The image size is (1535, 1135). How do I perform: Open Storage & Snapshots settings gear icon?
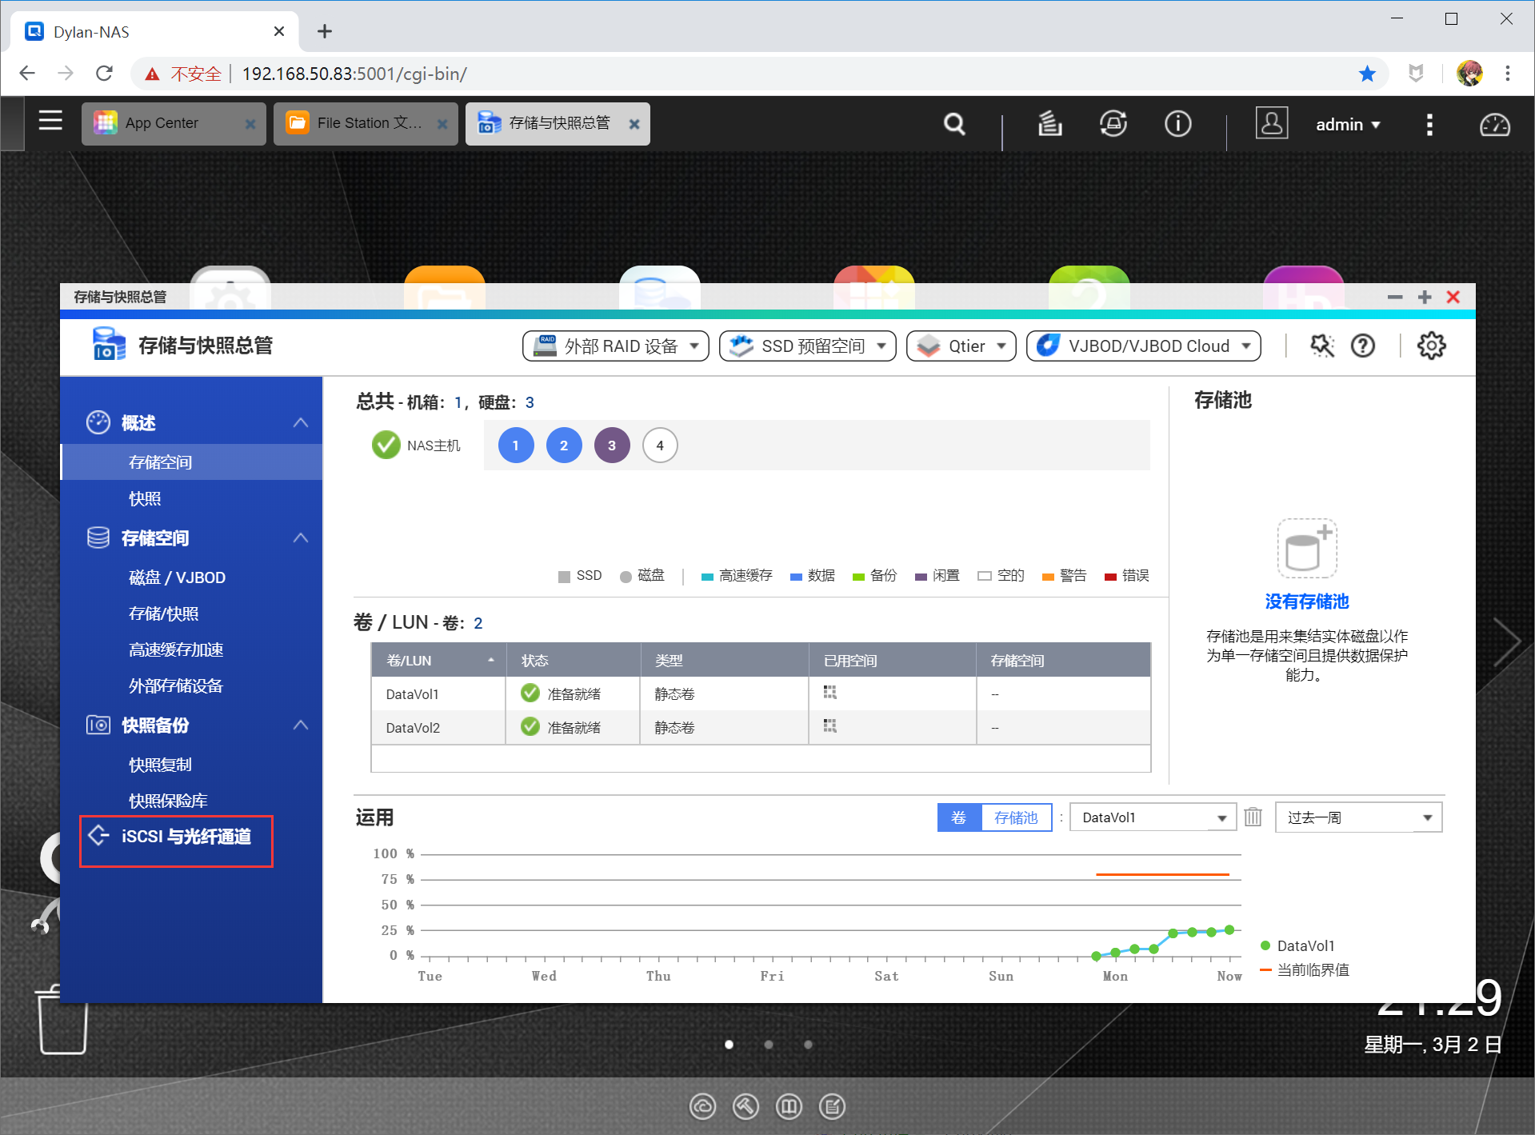(1431, 346)
